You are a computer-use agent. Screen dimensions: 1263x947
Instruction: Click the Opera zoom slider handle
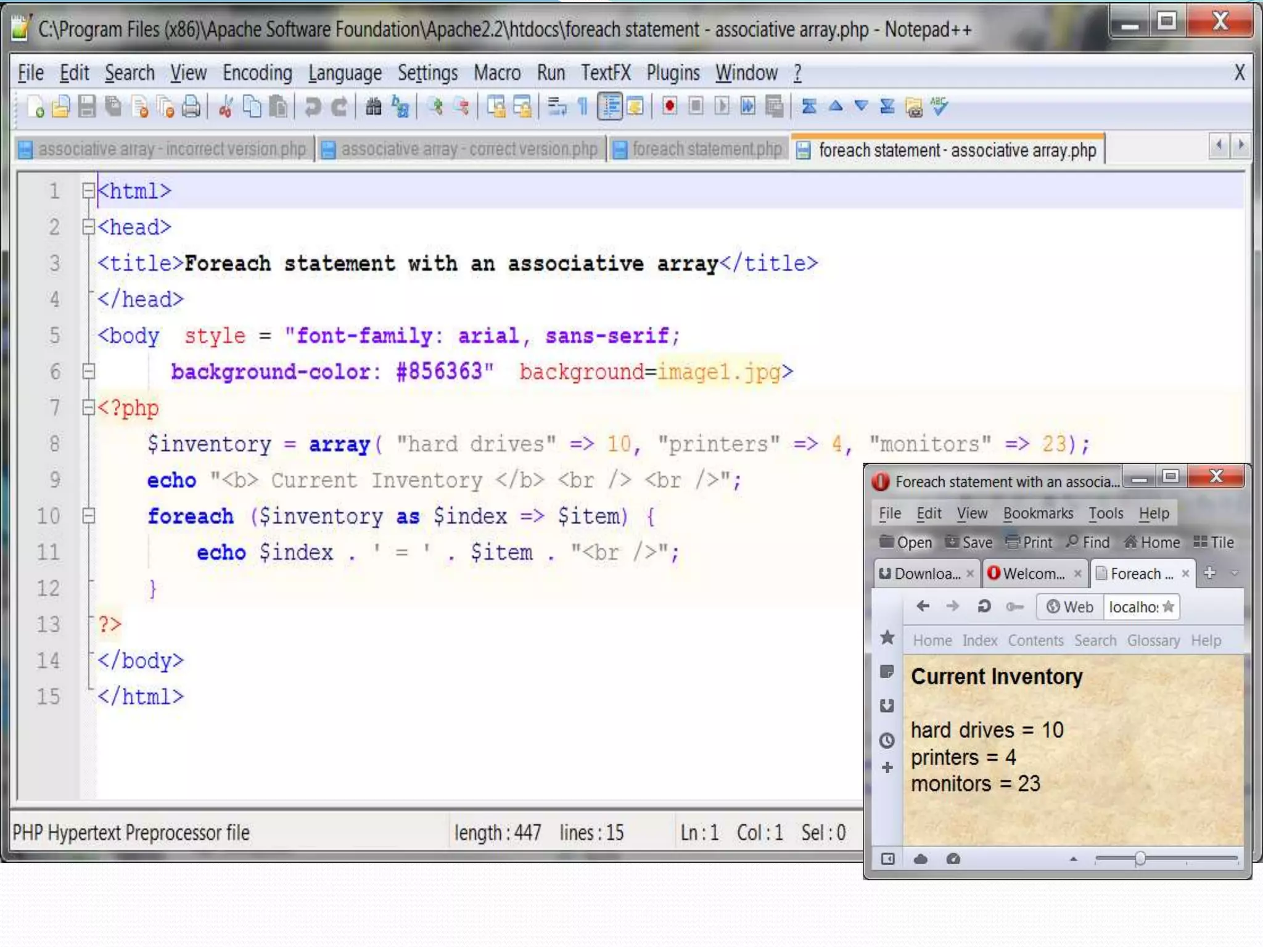pyautogui.click(x=1140, y=858)
